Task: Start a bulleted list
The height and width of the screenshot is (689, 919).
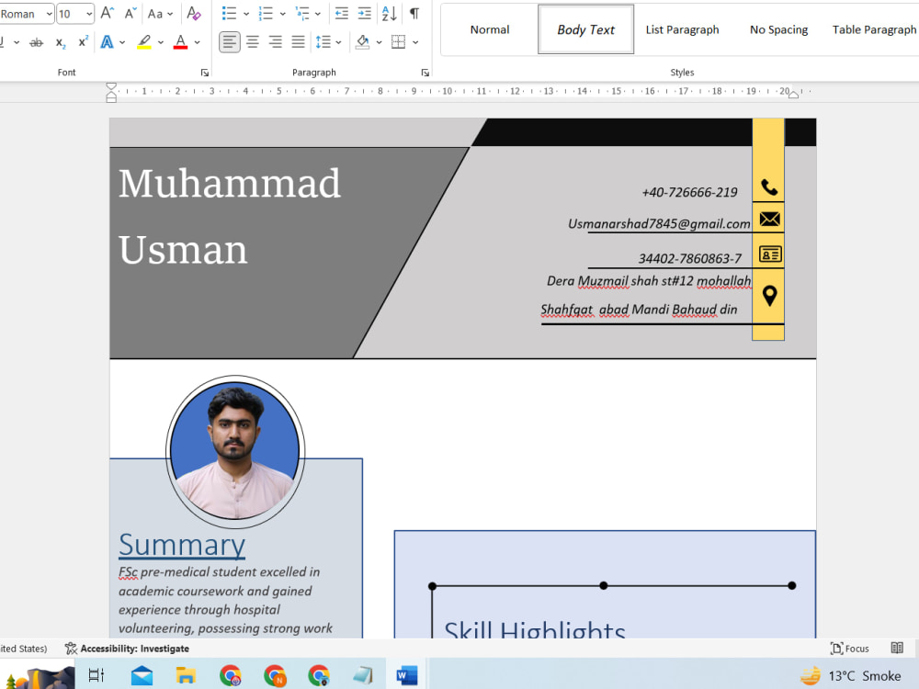Action: [x=229, y=14]
